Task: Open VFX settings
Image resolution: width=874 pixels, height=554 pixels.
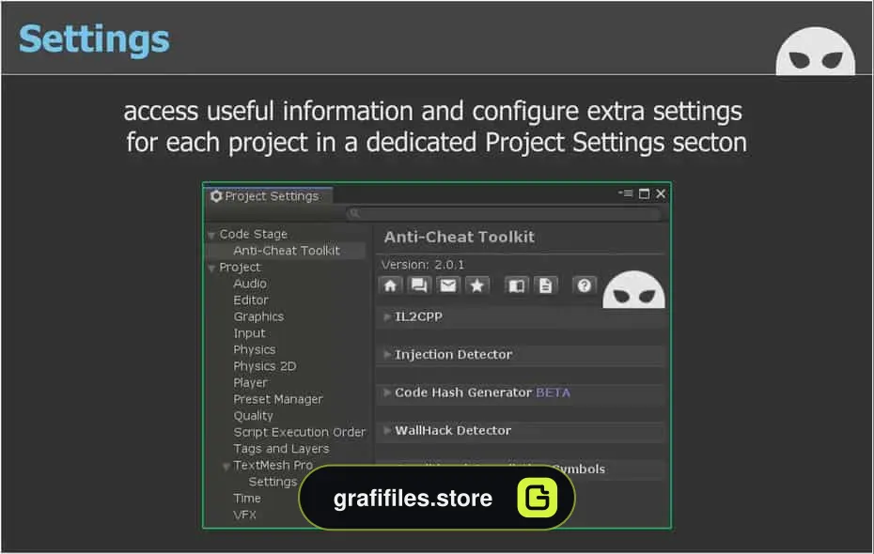Action: pos(244,515)
